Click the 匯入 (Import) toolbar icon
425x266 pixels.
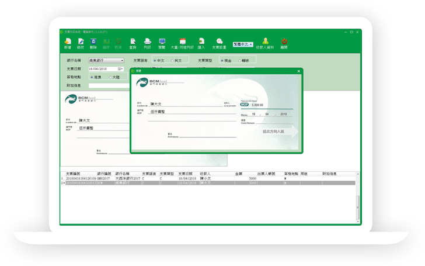[x=201, y=42]
